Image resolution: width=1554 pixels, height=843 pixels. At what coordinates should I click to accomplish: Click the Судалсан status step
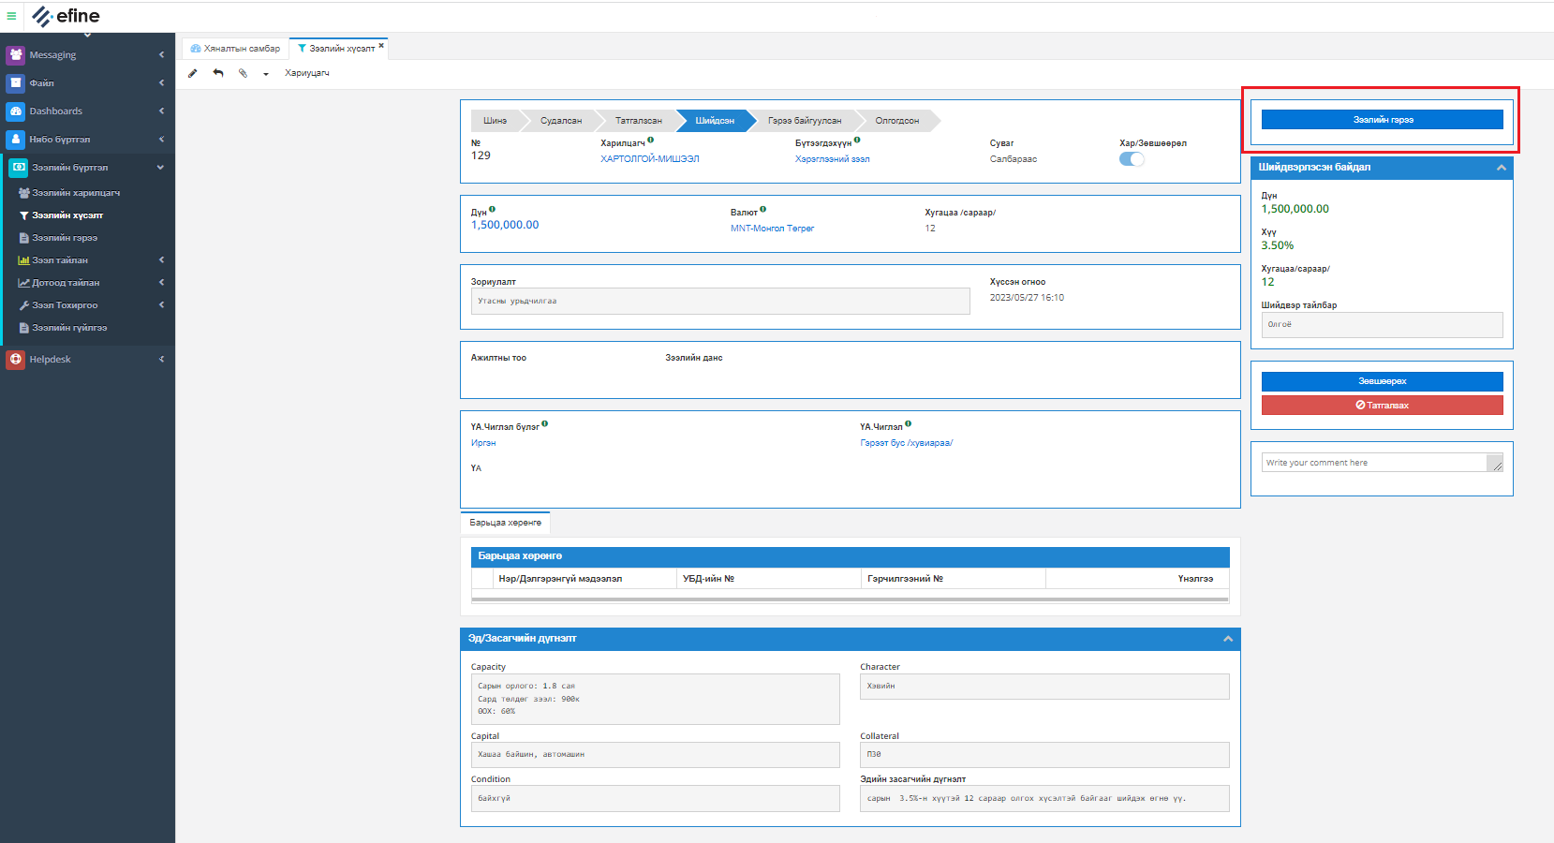click(x=561, y=121)
